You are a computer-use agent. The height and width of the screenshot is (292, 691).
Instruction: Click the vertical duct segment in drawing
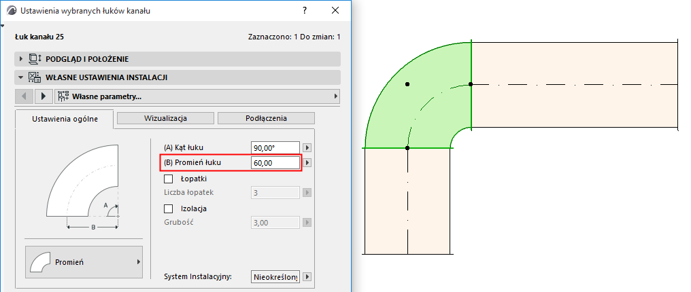tap(408, 201)
